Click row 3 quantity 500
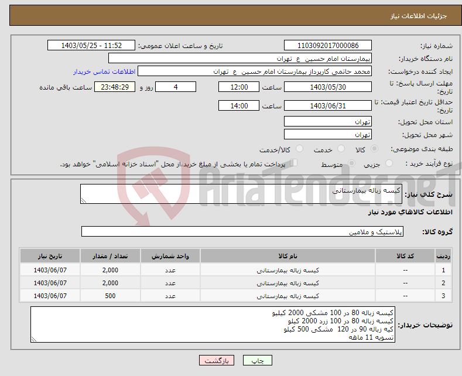The image size is (462, 376). point(110,296)
